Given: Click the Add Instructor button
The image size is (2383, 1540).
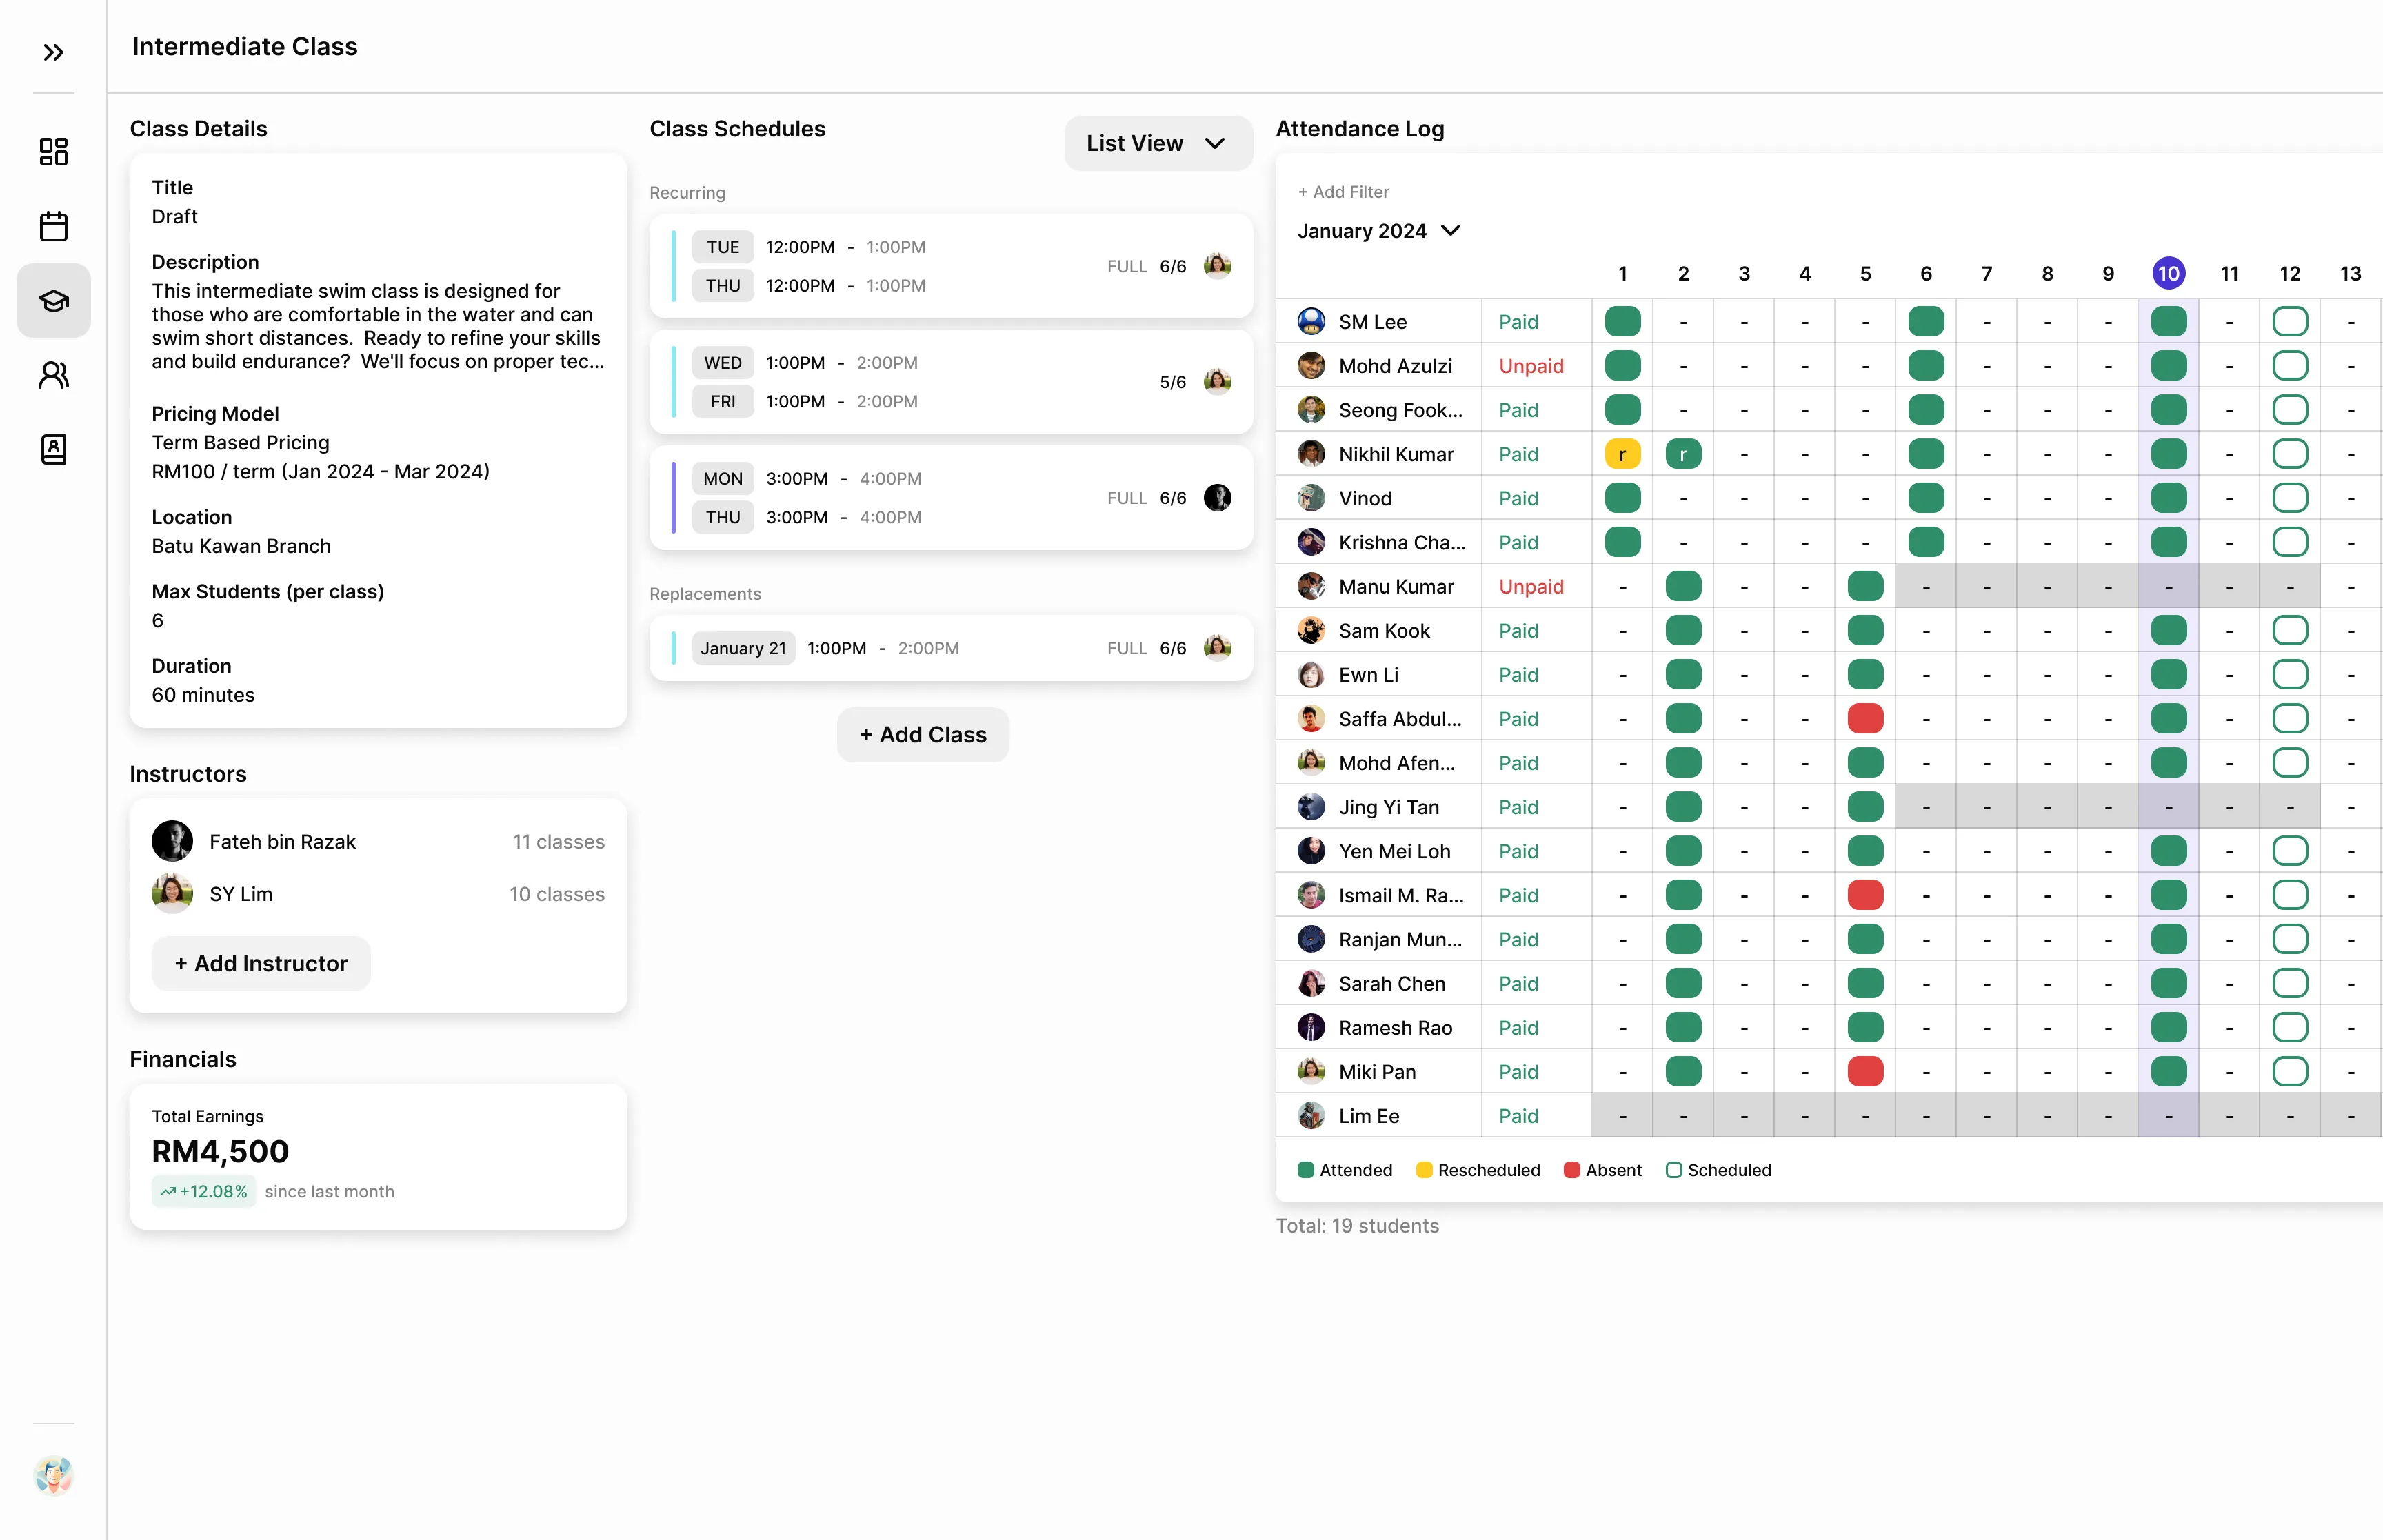Looking at the screenshot, I should pos(261,963).
